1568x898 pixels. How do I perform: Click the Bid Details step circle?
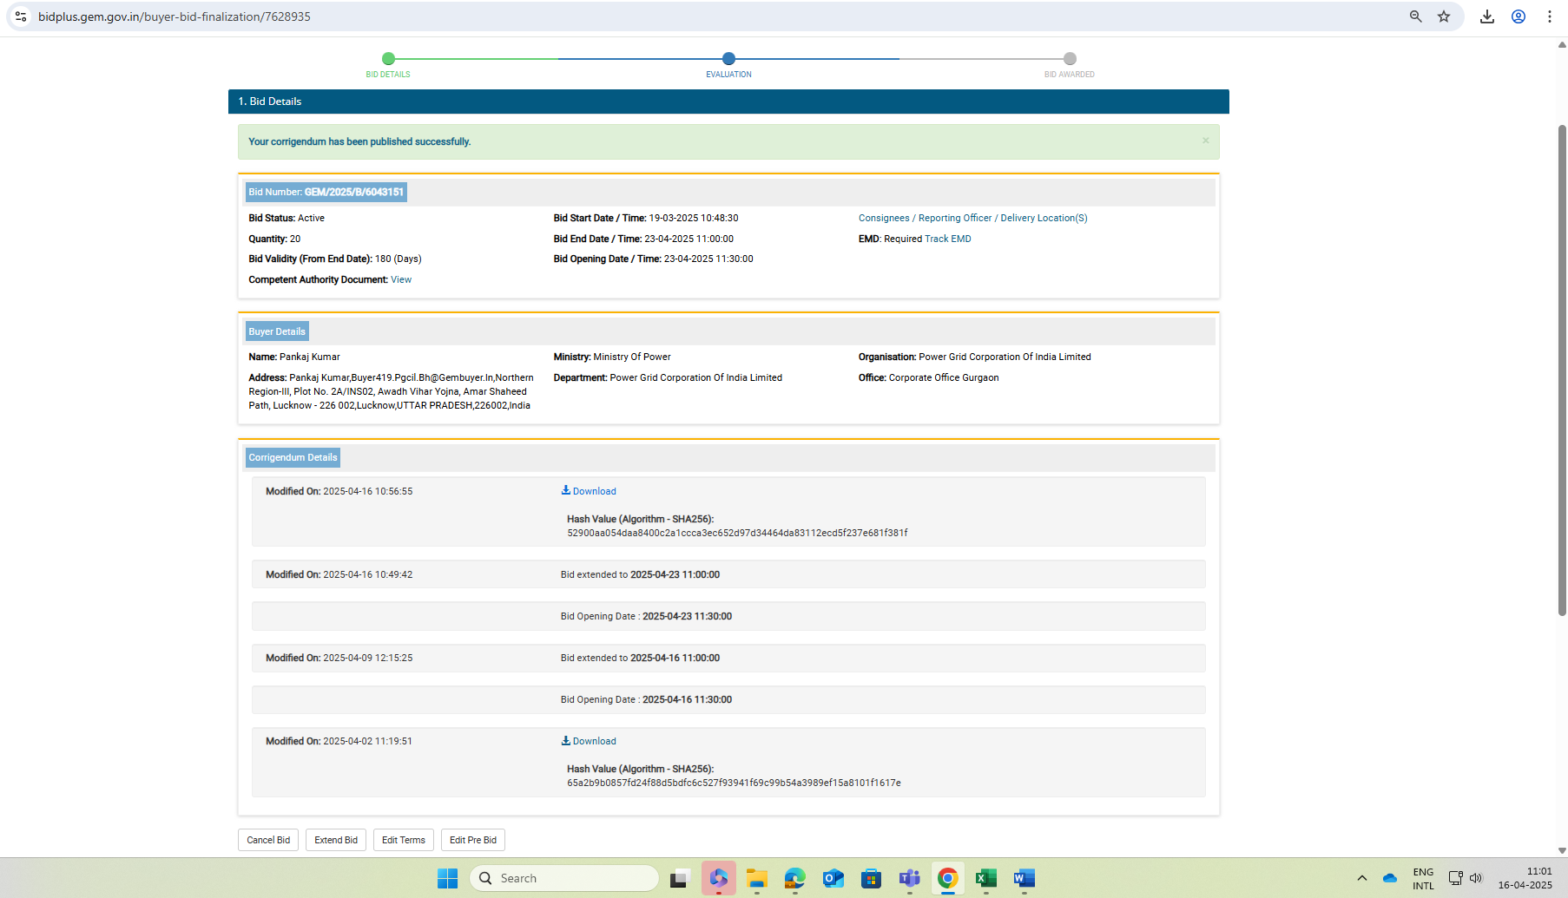pyautogui.click(x=388, y=59)
